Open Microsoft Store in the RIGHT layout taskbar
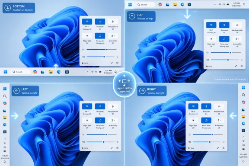 [x=243, y=131]
